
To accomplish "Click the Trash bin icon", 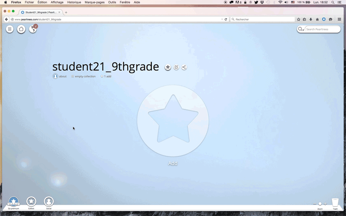I will [335, 202].
